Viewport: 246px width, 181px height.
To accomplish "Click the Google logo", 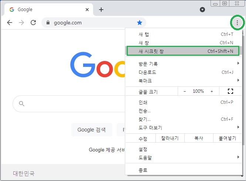I will [98, 65].
